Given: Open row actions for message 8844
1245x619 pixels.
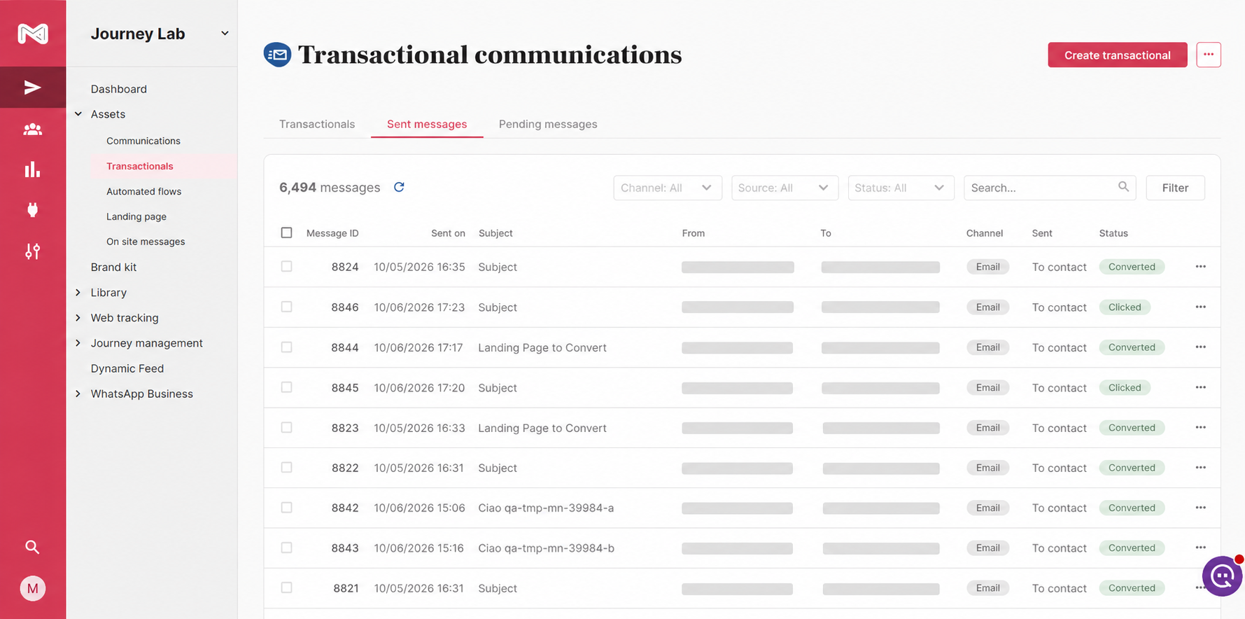Looking at the screenshot, I should tap(1200, 347).
